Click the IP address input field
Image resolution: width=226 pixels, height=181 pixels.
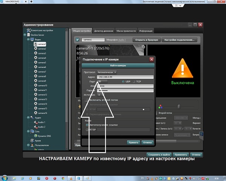point(124,77)
